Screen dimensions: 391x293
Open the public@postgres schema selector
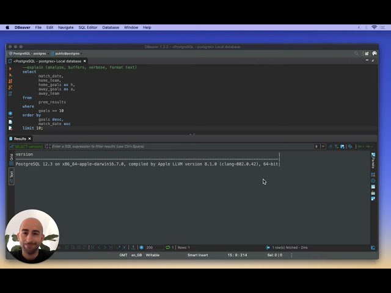(x=66, y=54)
